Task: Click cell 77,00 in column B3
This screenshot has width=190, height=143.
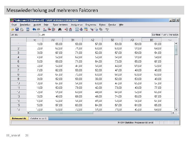Action: tap(151, 88)
